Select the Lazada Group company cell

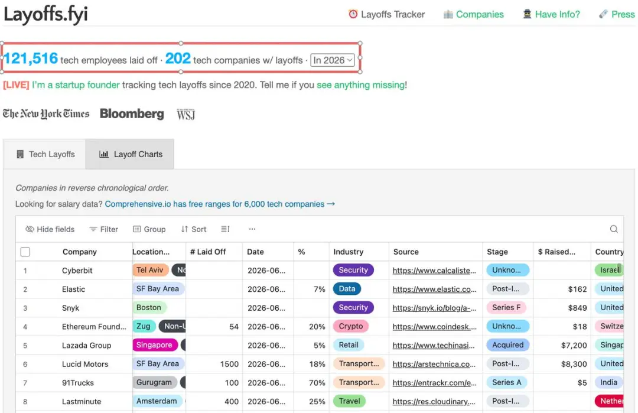coord(86,346)
